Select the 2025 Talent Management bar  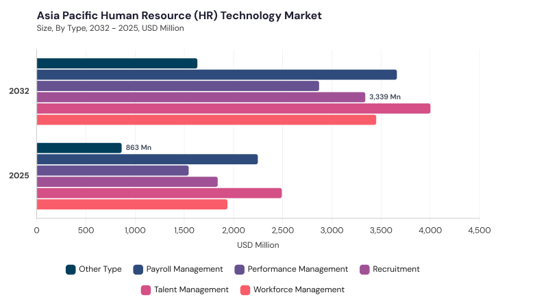pyautogui.click(x=160, y=193)
